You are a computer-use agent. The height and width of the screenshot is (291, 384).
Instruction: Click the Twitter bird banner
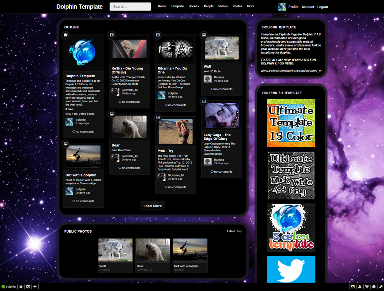click(x=291, y=269)
